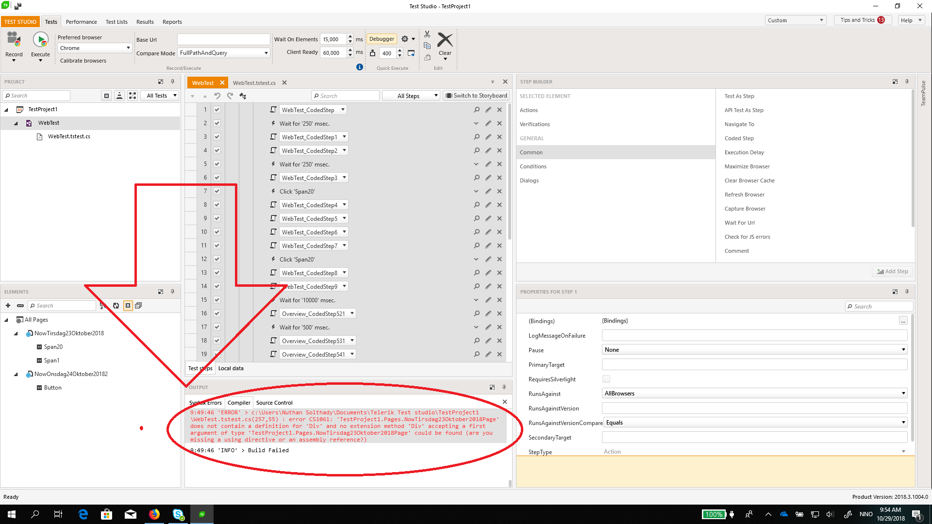The width and height of the screenshot is (932, 524).
Task: Click the plus add element icon
Action: coord(8,306)
